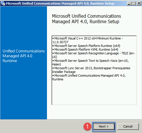
Task: Click Lync Server 2013 Bootstrapper Prerequisites entry
Action: point(91,70)
